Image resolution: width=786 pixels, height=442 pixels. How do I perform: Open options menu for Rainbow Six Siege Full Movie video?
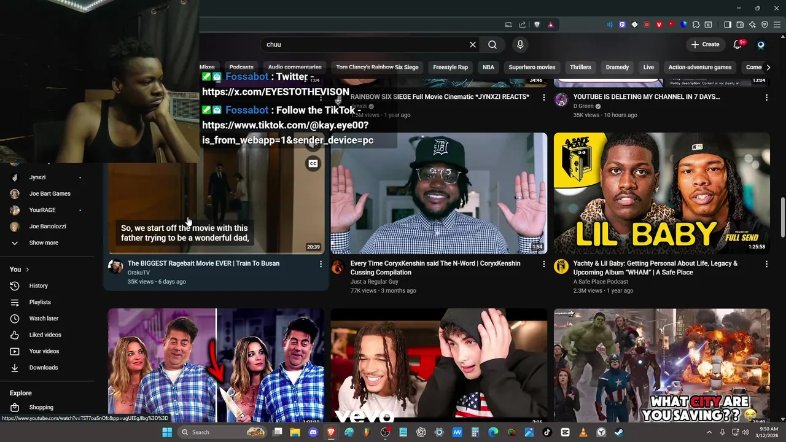[543, 98]
